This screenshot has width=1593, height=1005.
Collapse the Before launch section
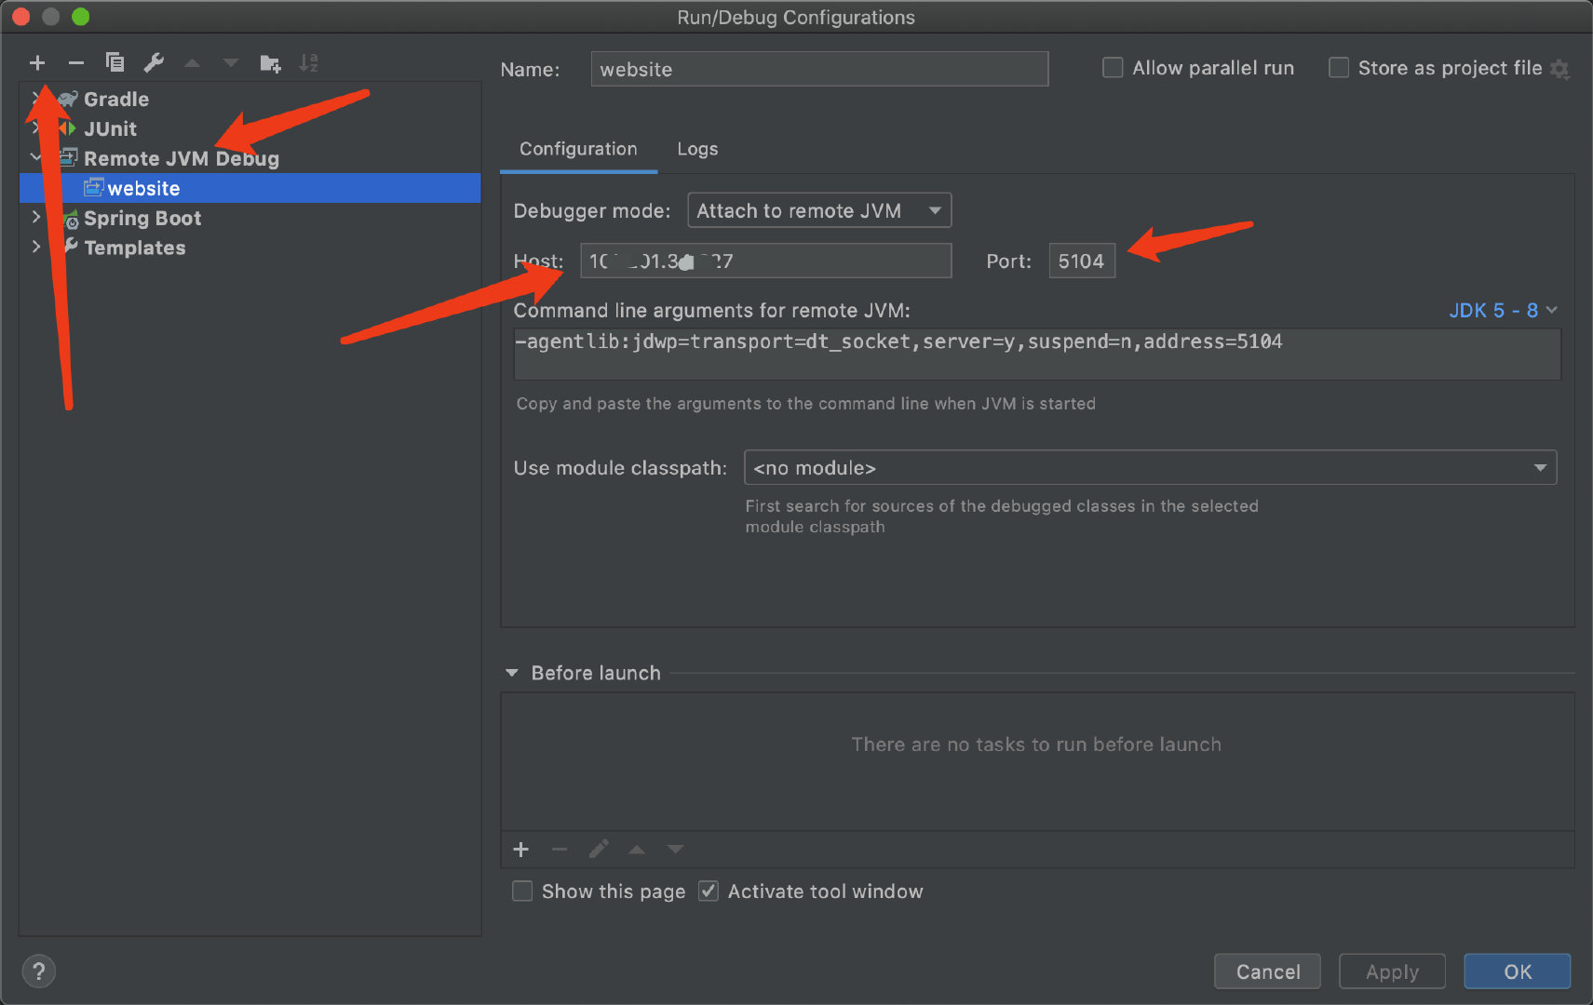(x=511, y=673)
